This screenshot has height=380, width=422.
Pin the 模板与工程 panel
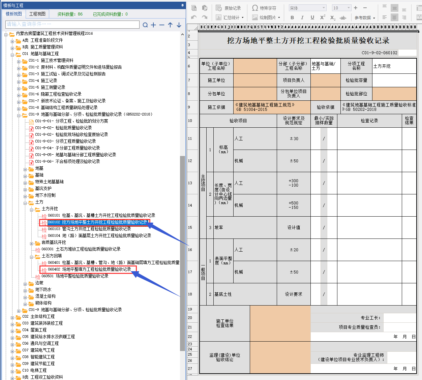(183, 5)
